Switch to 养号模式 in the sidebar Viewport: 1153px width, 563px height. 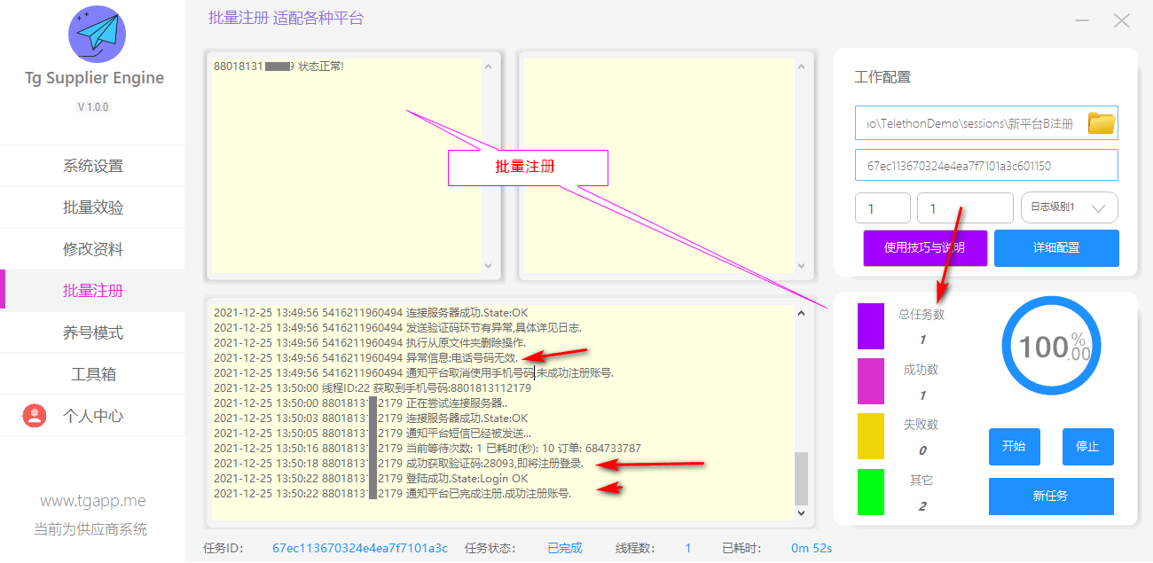pyautogui.click(x=93, y=332)
